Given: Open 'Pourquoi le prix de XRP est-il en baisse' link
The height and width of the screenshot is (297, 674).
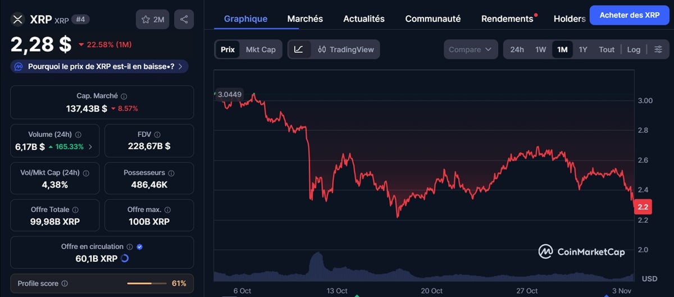Looking at the screenshot, I should [x=101, y=66].
